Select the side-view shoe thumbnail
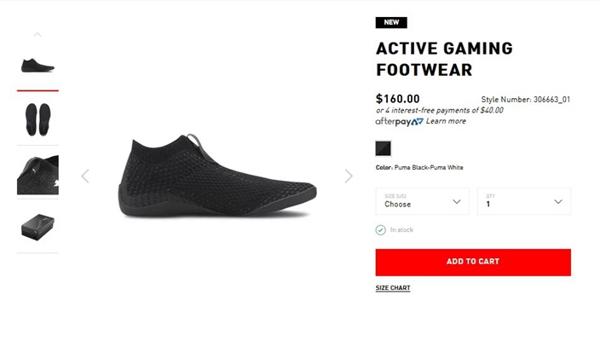Screen dimensions: 600x341 point(37,66)
